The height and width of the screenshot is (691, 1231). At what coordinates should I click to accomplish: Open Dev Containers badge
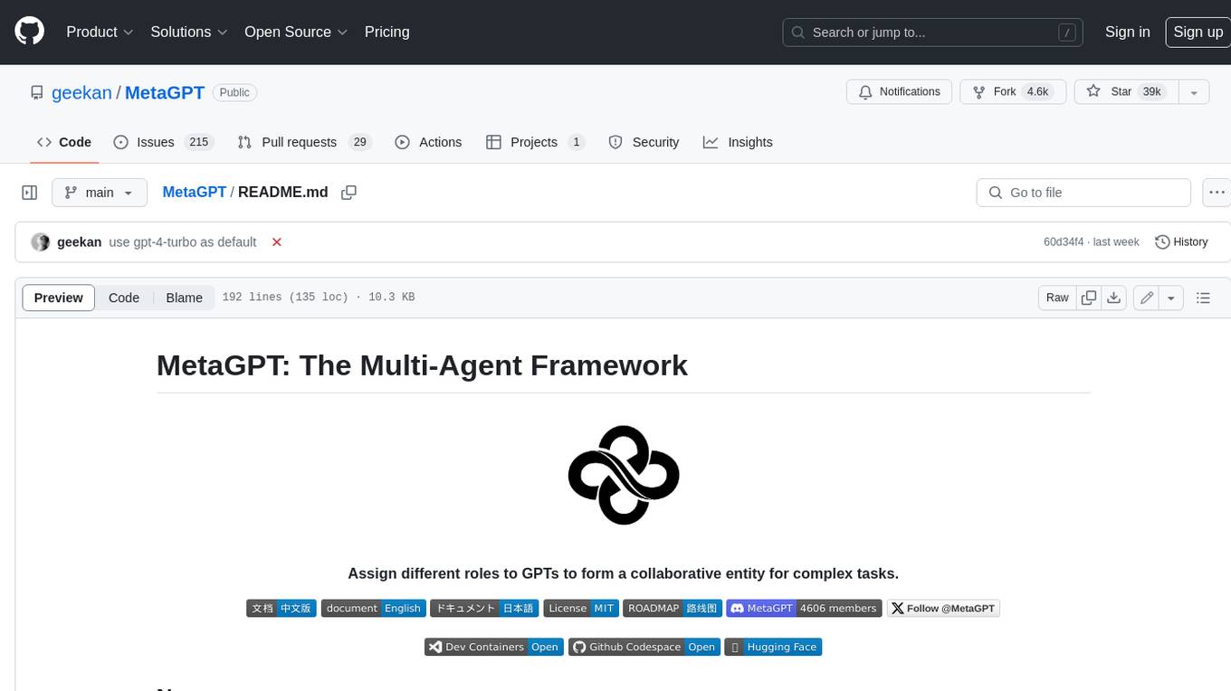point(494,647)
